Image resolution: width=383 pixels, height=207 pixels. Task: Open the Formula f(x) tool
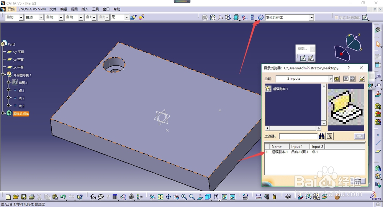coord(93,197)
